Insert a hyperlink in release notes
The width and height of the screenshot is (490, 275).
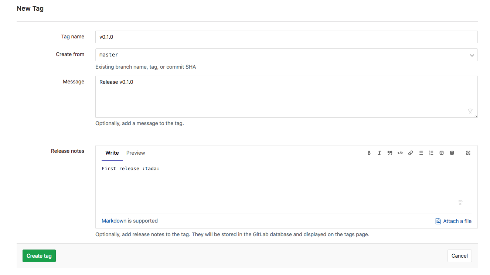pos(410,152)
